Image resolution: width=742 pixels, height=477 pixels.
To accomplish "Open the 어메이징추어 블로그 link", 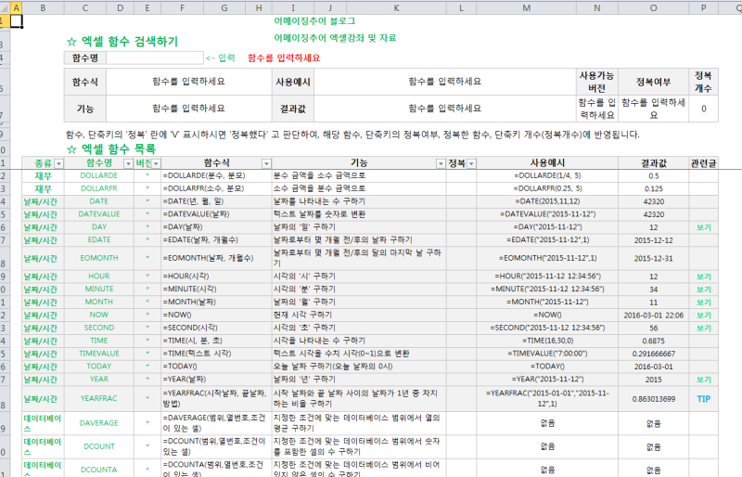I will coord(314,20).
